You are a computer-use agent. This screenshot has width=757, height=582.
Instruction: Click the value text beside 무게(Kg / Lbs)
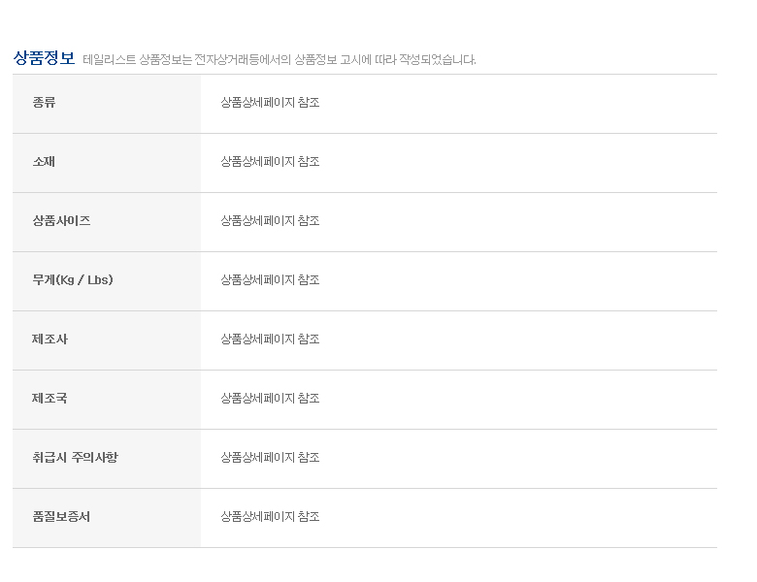point(270,280)
